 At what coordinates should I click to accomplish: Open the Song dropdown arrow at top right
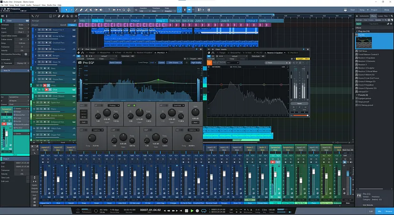368,10
